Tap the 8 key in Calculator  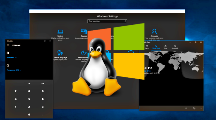29,91
